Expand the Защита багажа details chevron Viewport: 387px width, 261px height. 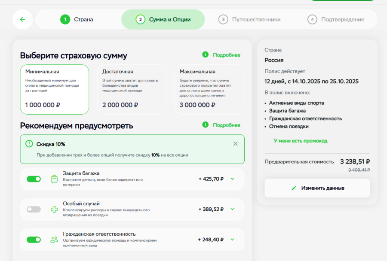point(233,179)
